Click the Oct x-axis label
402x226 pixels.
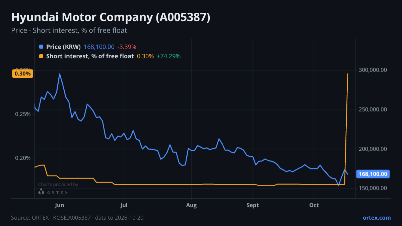tap(314, 205)
